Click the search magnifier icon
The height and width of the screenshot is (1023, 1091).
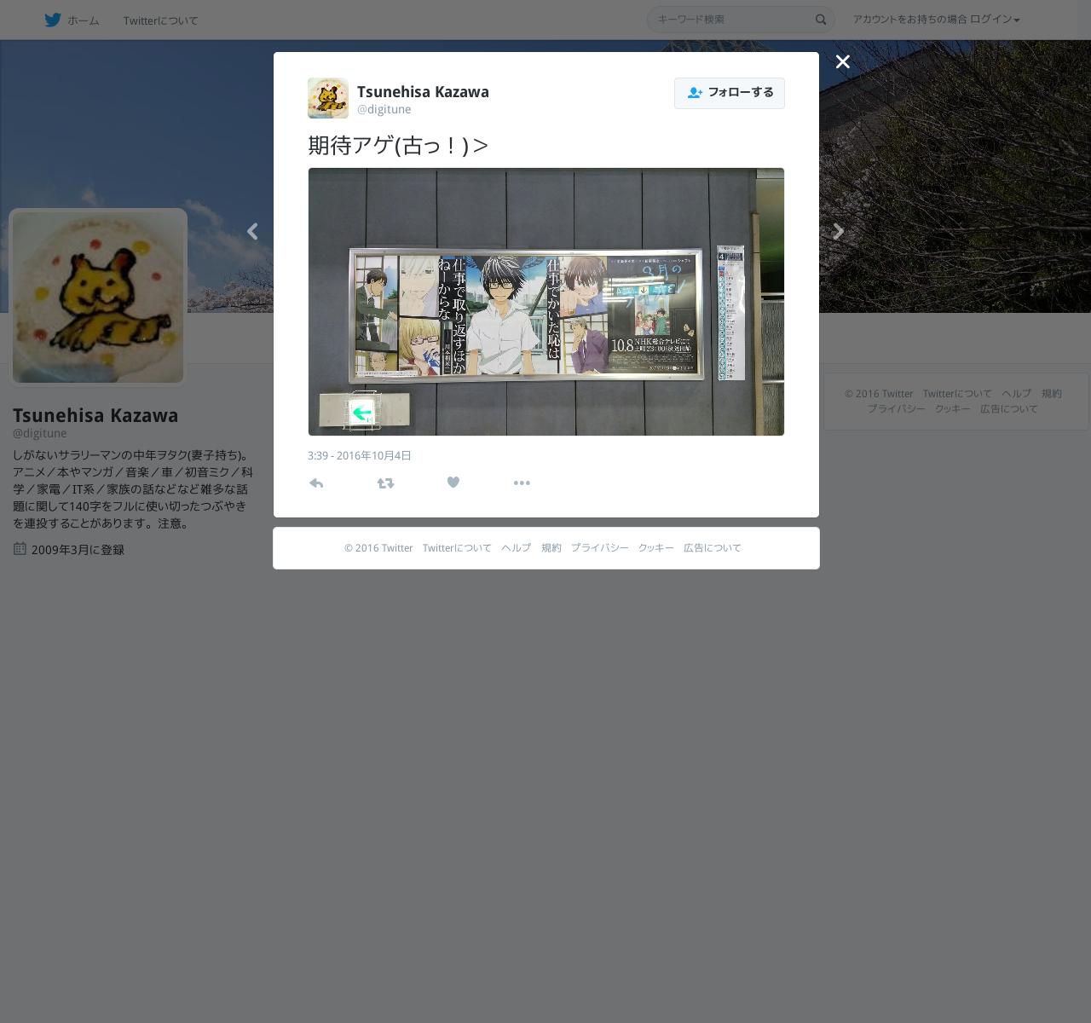pos(821,20)
